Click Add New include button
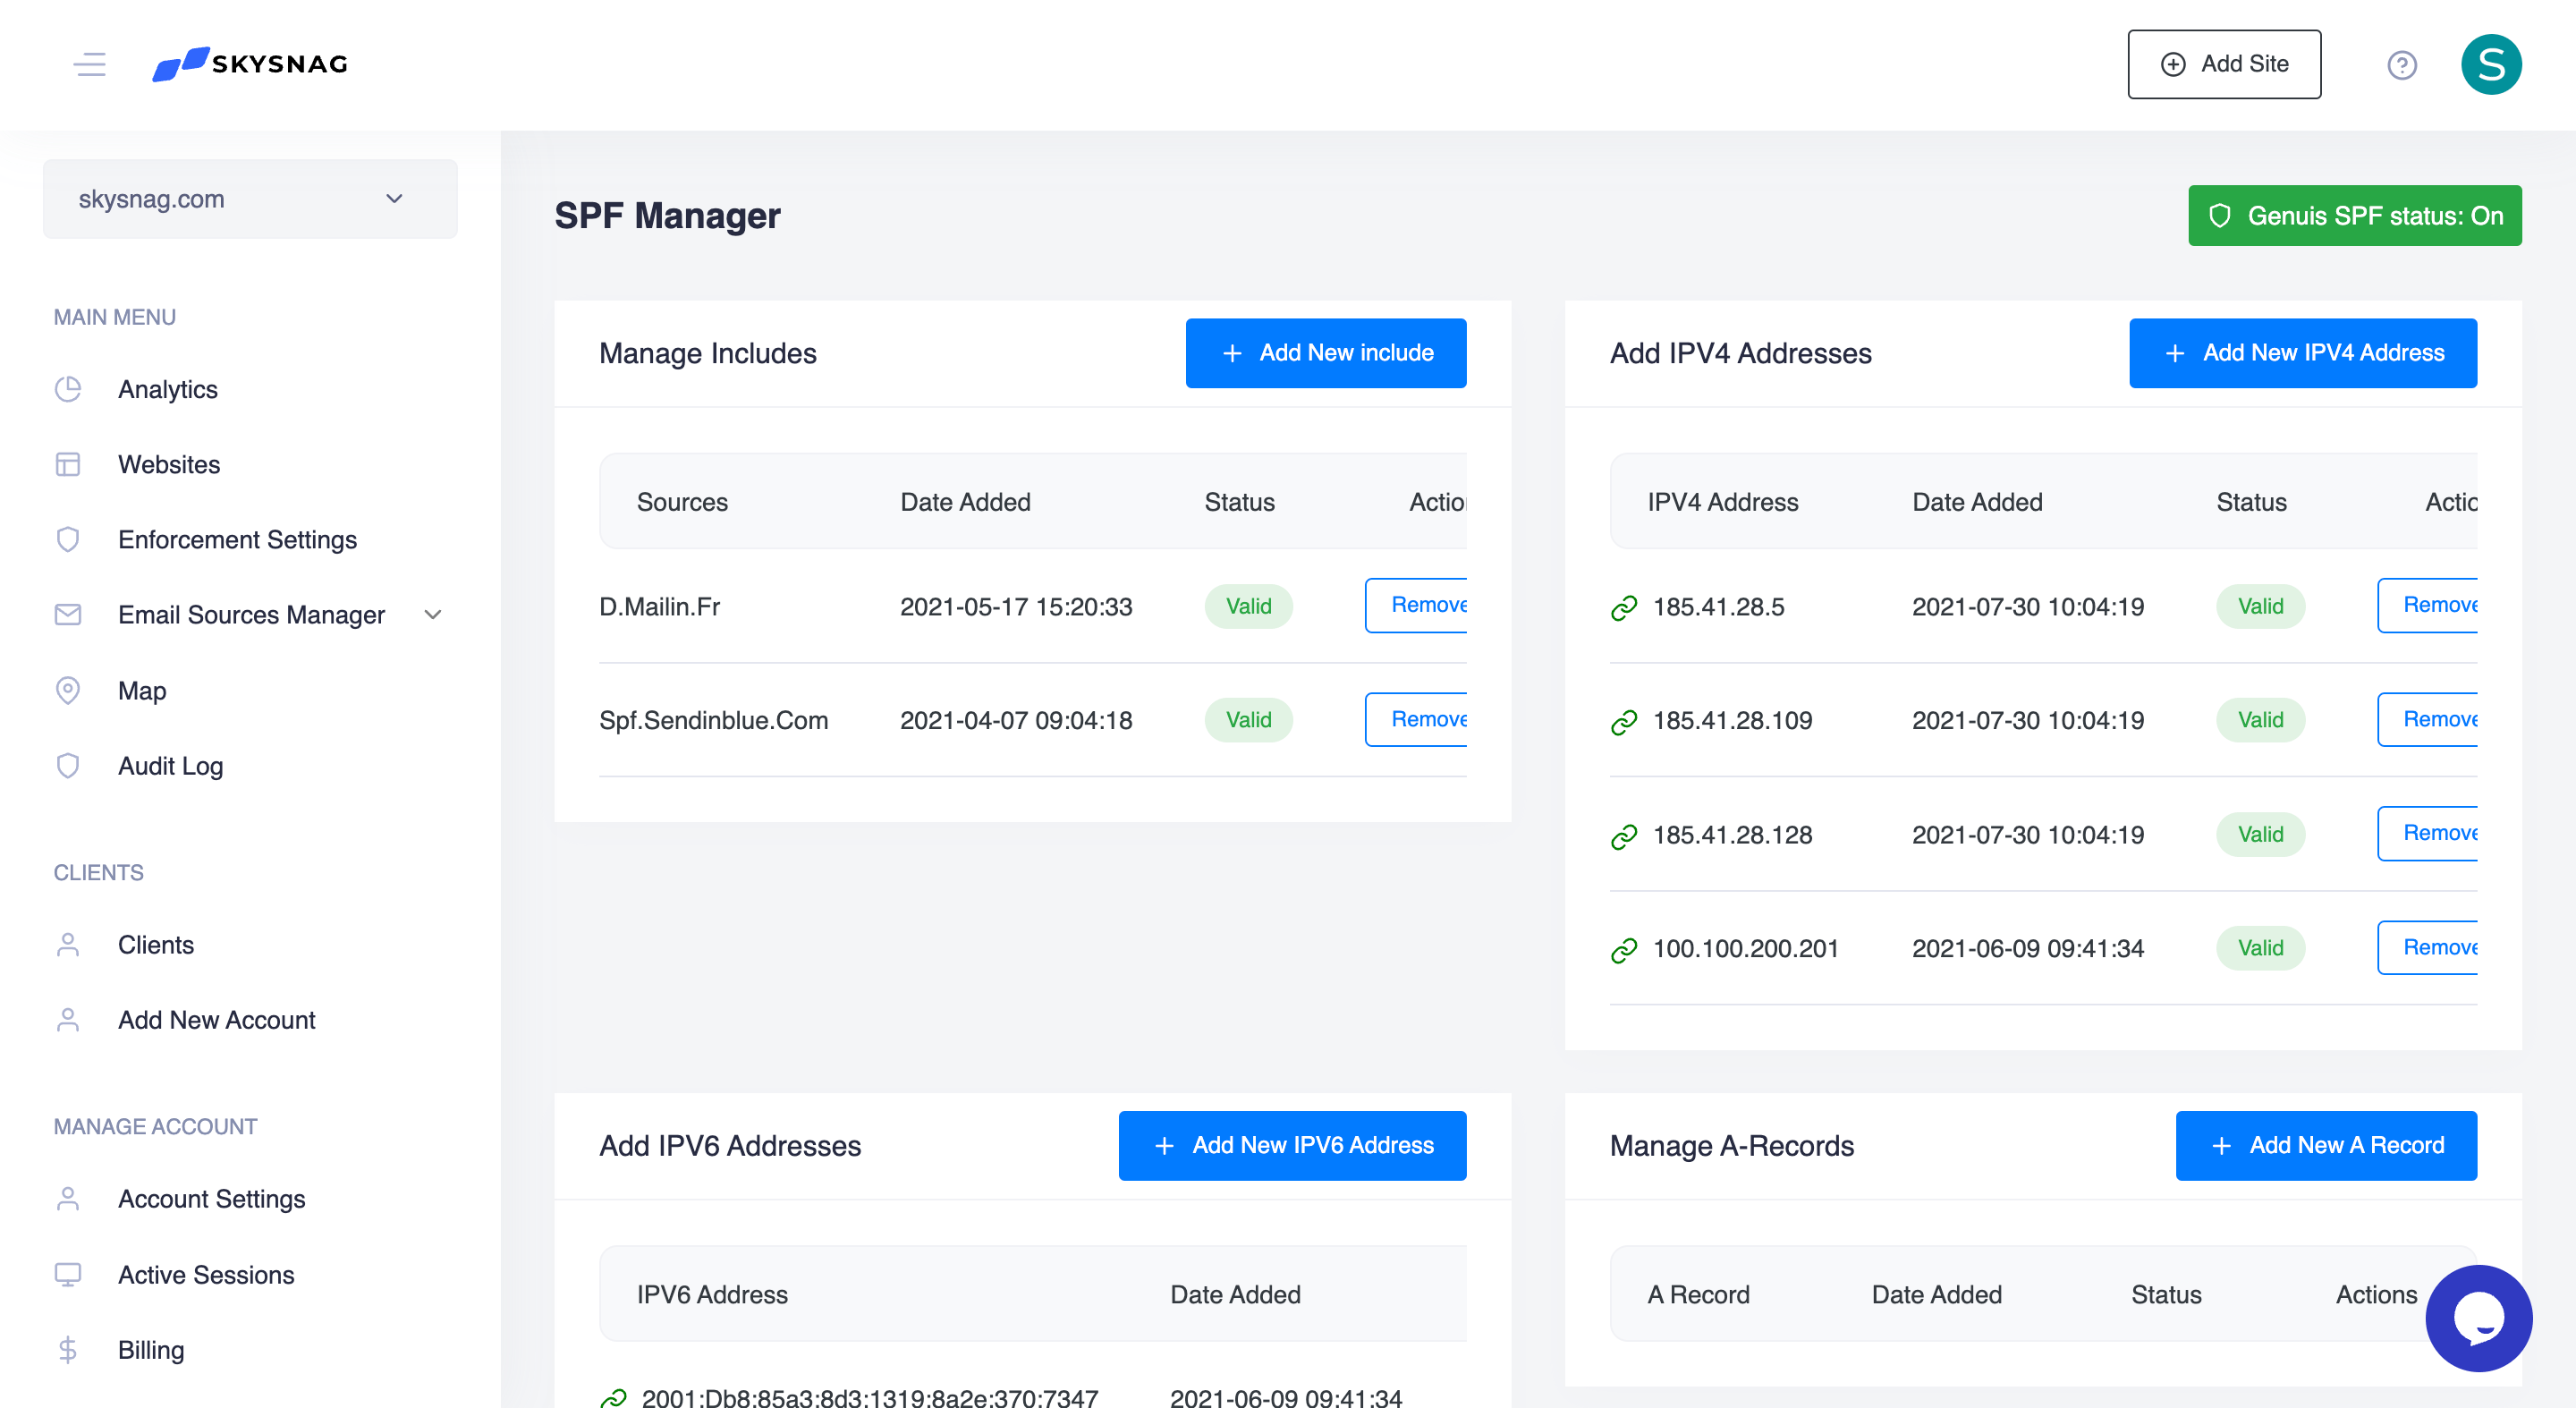 pos(1325,353)
